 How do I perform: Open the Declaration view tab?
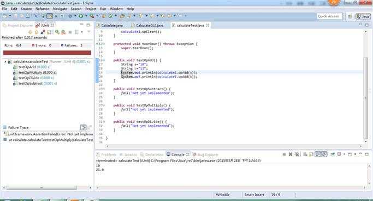(x=151, y=155)
